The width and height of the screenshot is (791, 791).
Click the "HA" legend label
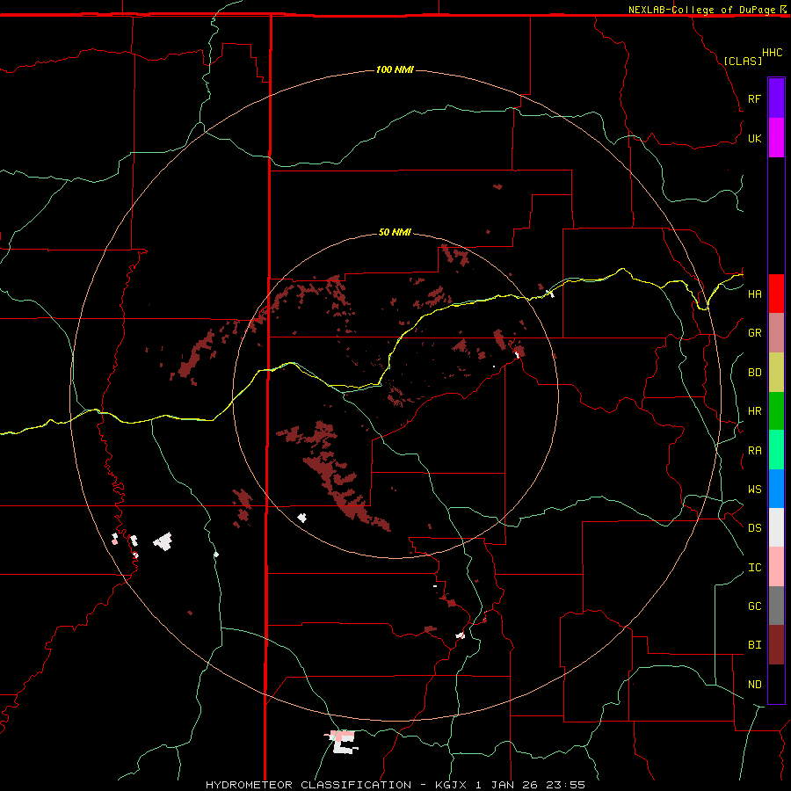pyautogui.click(x=754, y=294)
